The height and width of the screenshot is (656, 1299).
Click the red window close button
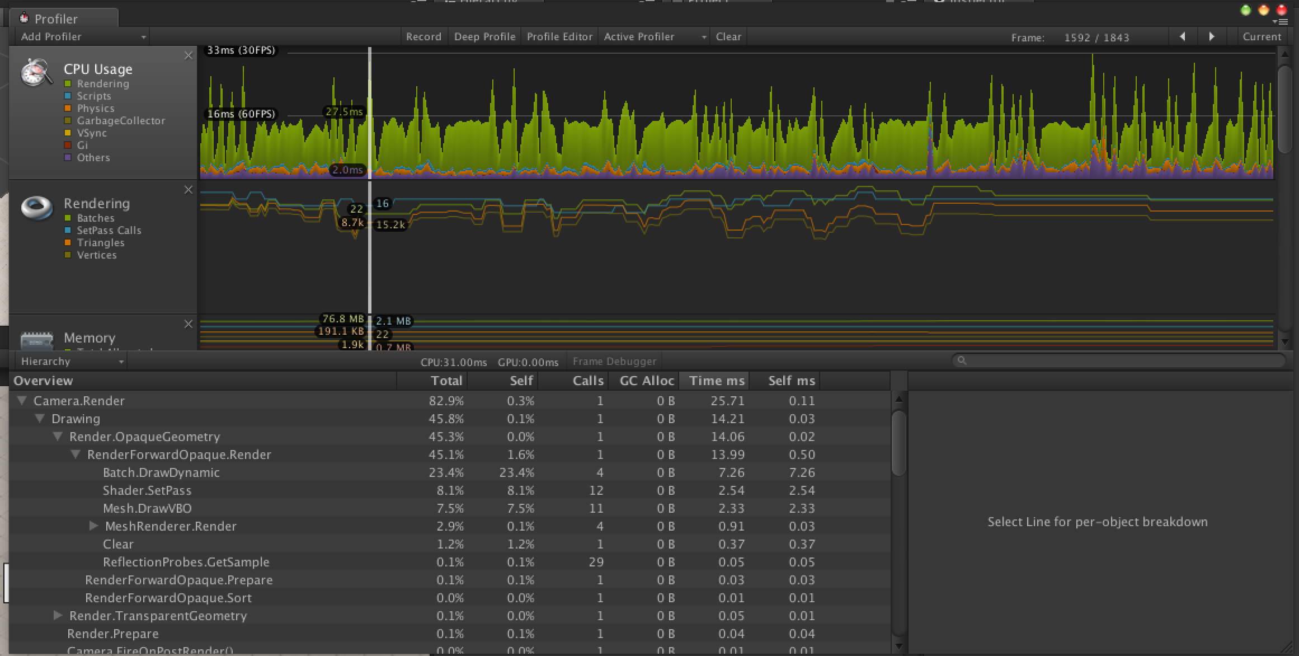point(1281,10)
